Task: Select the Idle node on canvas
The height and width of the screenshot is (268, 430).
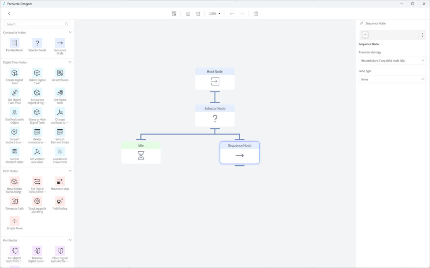Action: pos(141,153)
